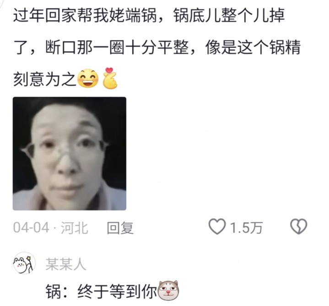Open the 某某人 username profile
The image size is (329, 306).
(66, 264)
